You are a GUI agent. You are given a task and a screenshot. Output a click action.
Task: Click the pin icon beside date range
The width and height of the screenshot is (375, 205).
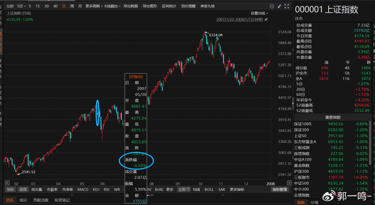tap(266, 20)
